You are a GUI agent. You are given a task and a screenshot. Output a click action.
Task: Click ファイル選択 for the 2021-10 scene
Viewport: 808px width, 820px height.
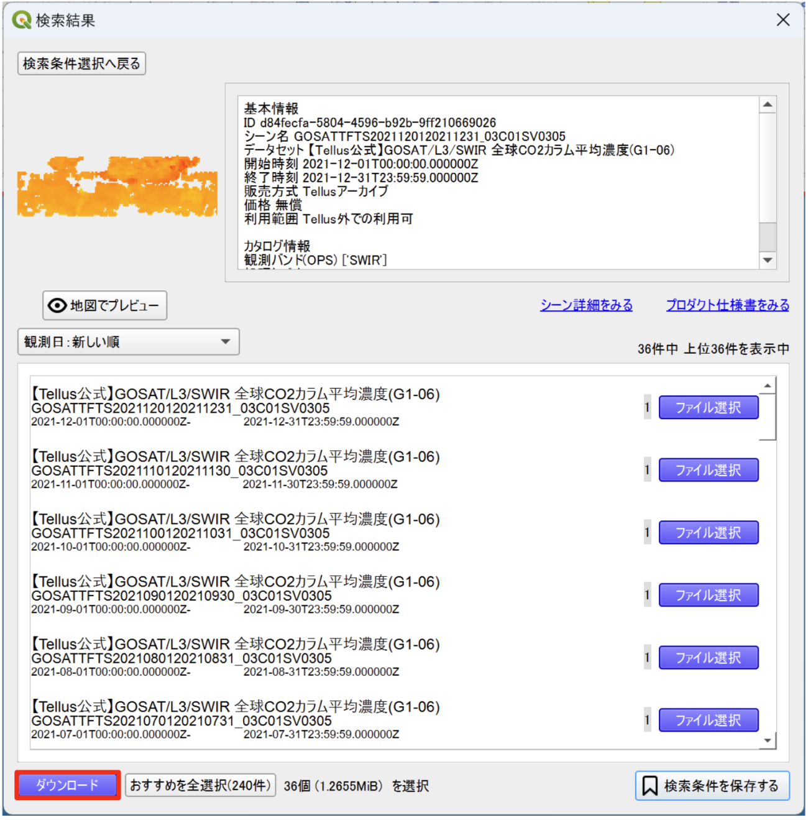708,533
